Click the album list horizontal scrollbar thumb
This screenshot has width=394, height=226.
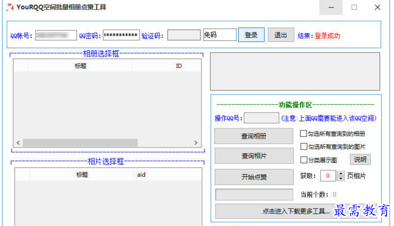(80, 143)
